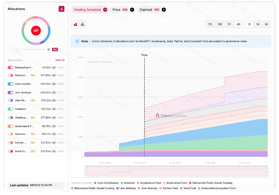Toggle the Partner TBD allocation switch
Viewport: 279px width, 195px height.
(10, 143)
